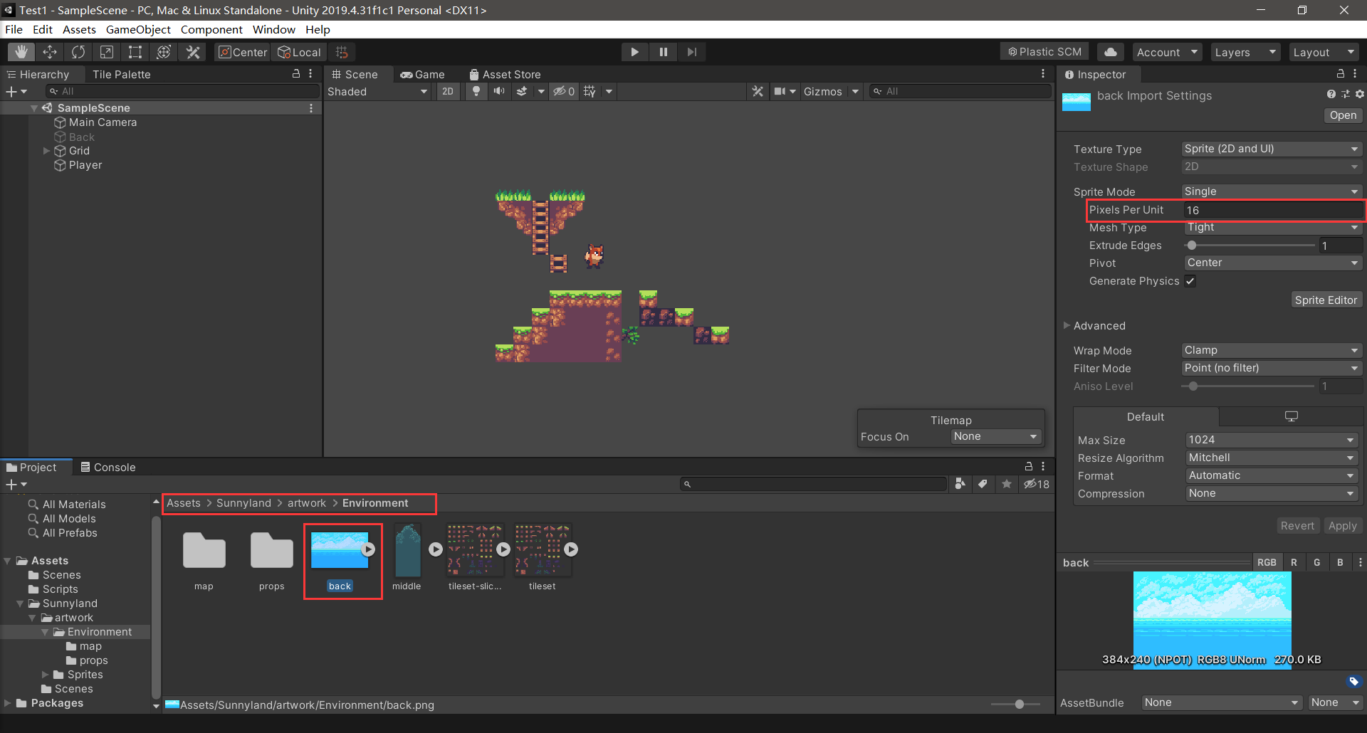Start Play mode
Screen dimensions: 1367x733
[634, 52]
